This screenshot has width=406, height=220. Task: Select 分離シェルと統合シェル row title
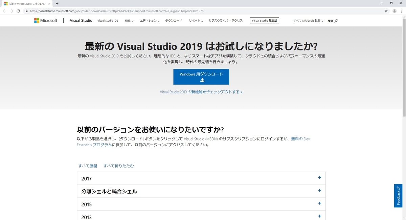109,192
